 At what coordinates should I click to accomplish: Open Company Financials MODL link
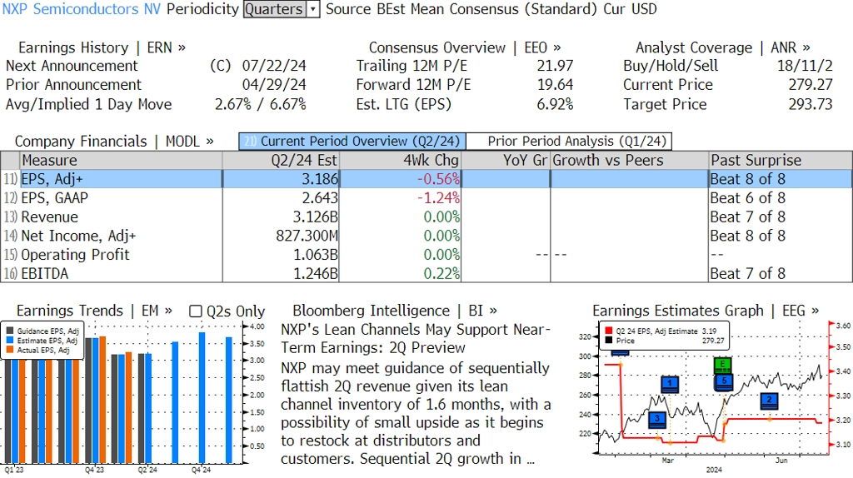[x=114, y=142]
